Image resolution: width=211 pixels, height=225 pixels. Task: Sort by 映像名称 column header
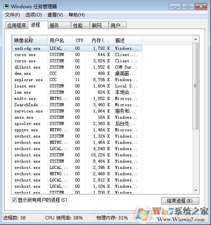click(30, 40)
